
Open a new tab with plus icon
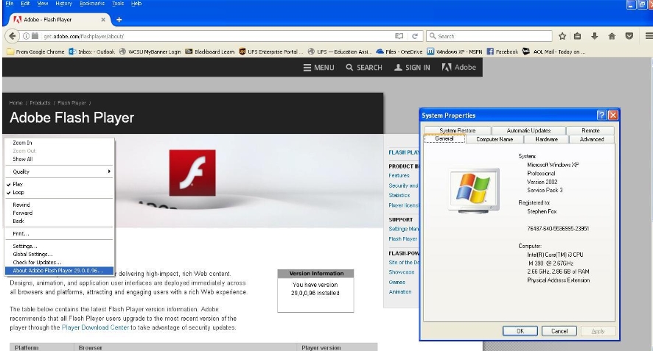(x=119, y=20)
